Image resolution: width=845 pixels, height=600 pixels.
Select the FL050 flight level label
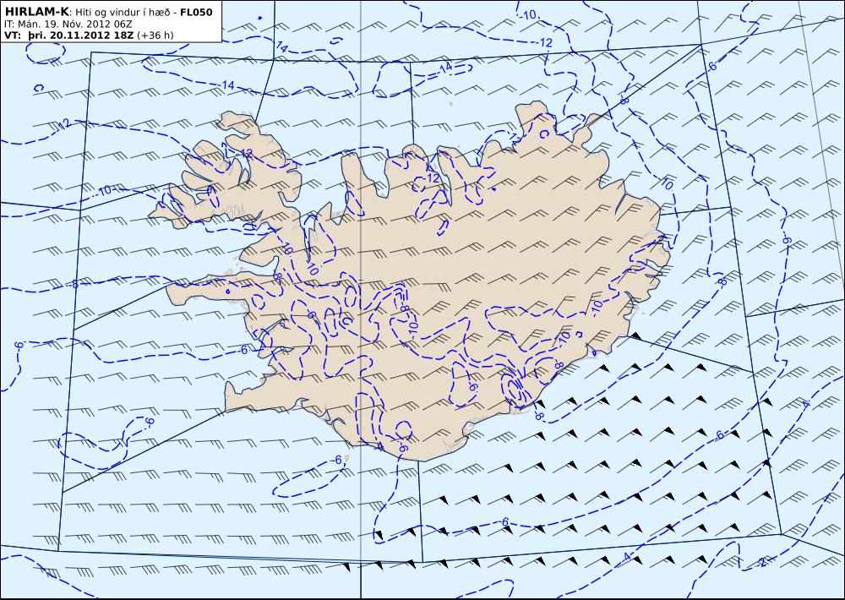[196, 13]
